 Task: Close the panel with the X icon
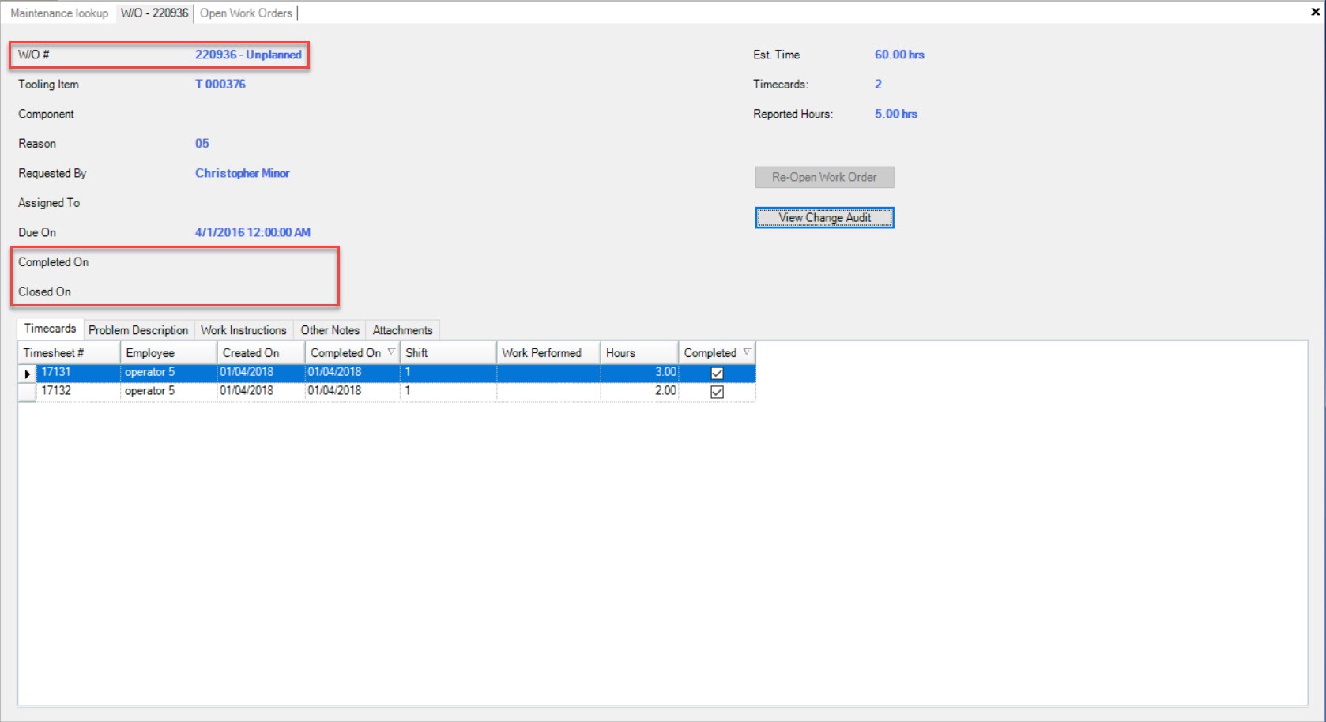point(1317,12)
